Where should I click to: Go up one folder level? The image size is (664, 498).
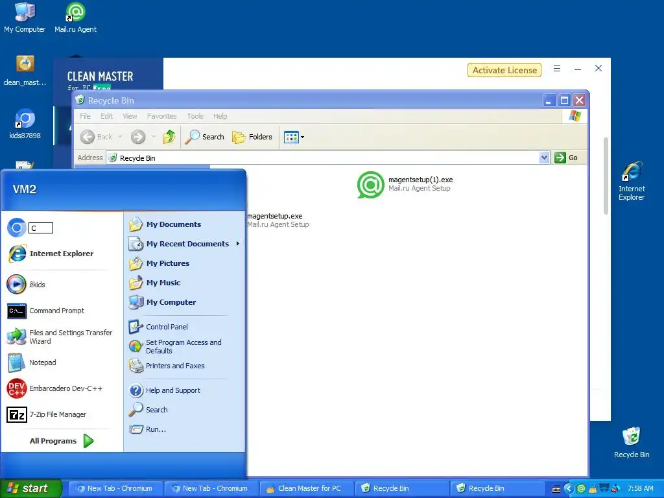point(169,137)
